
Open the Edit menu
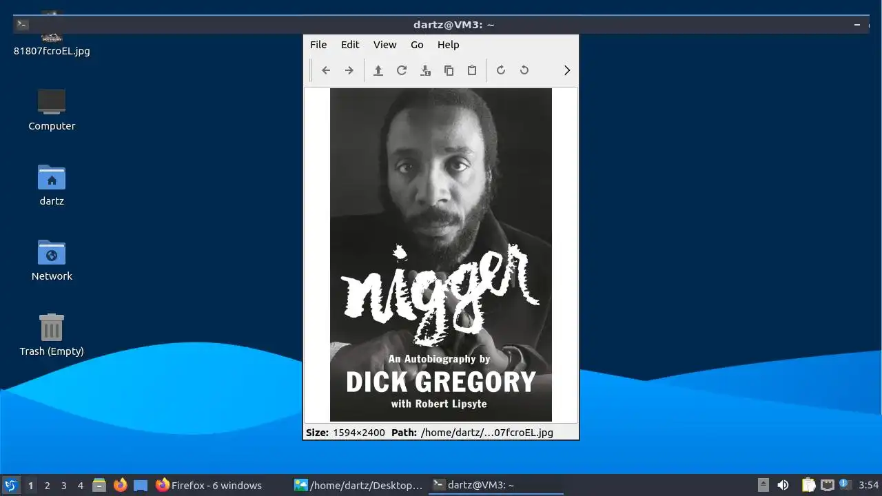tap(350, 45)
